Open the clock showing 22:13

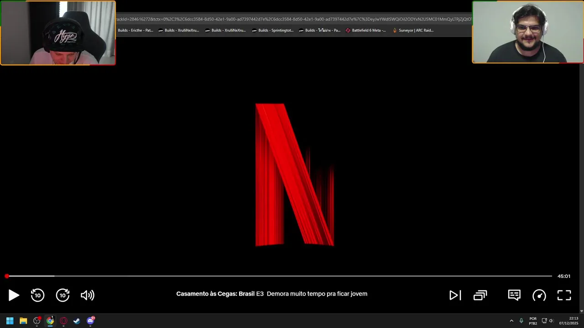pyautogui.click(x=568, y=321)
